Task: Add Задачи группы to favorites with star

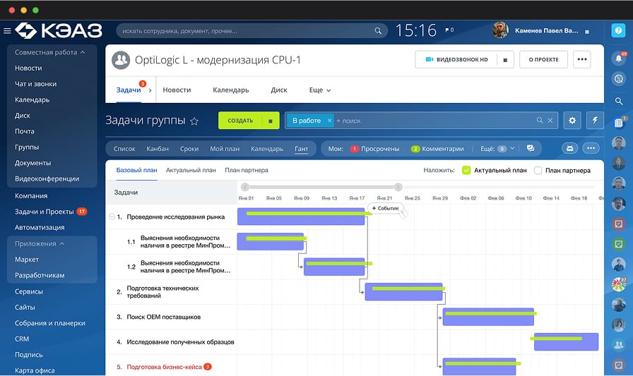Action: coord(194,121)
